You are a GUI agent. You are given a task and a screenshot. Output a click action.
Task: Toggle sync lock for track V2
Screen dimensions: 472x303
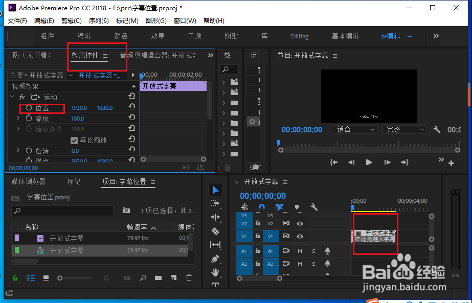coord(286,223)
